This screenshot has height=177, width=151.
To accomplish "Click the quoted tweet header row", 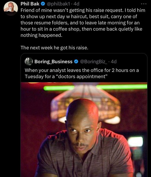I will click(x=70, y=62).
